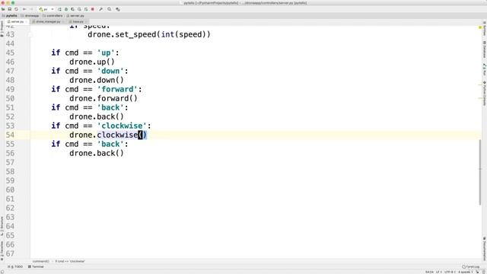This screenshot has width=487, height=274.
Task: Click the vertical editor scrollbar
Action: (480, 173)
